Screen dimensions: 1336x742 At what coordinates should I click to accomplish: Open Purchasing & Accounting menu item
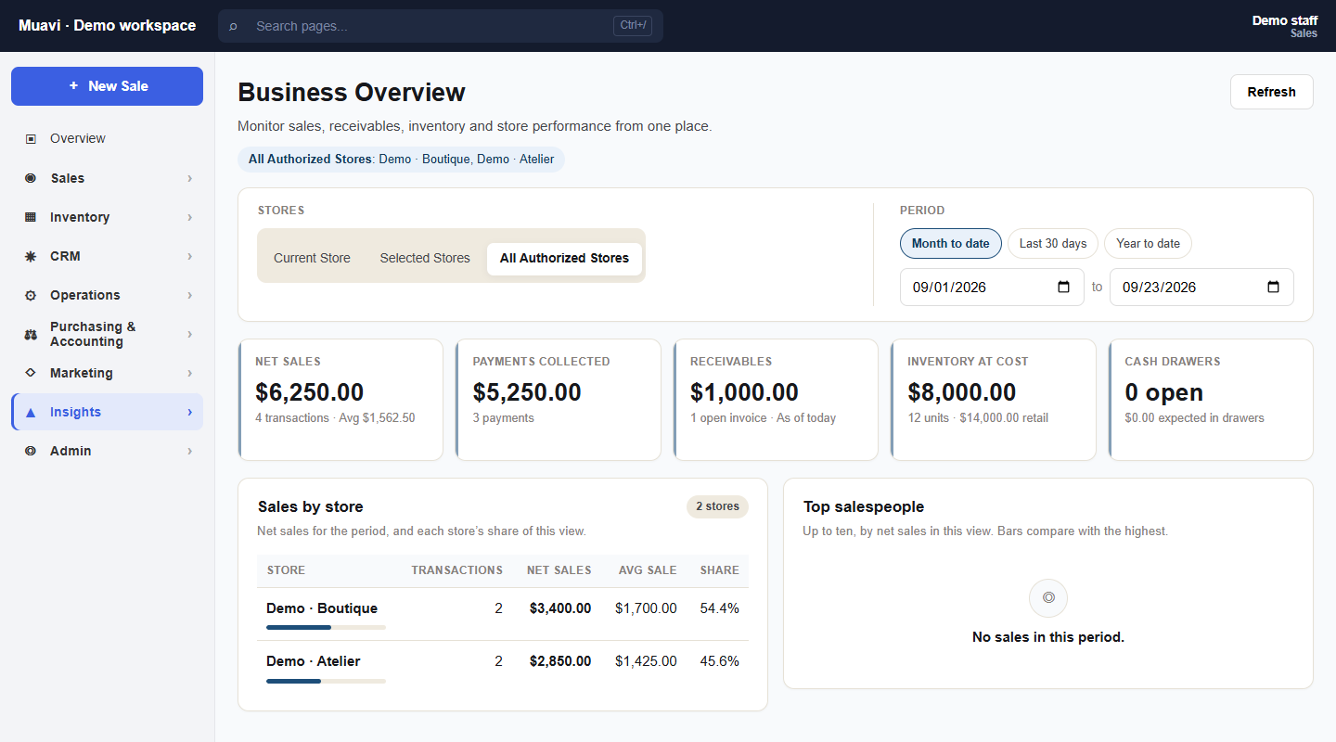click(x=107, y=334)
